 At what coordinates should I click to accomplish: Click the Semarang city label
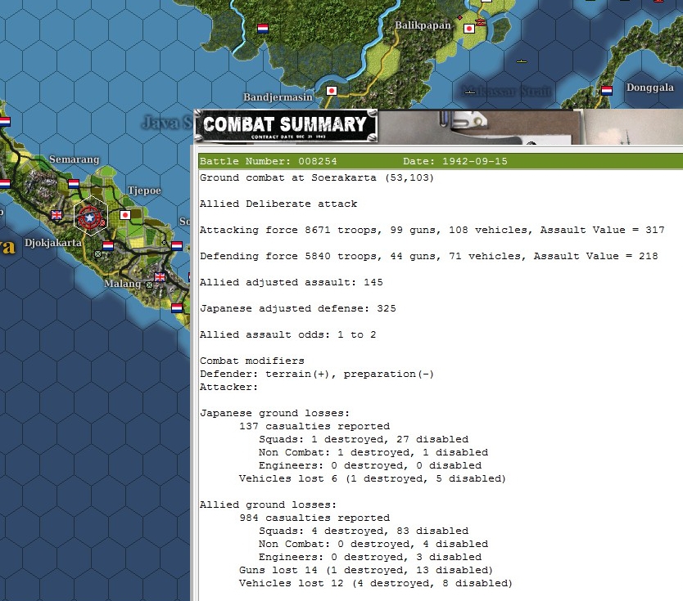point(74,159)
